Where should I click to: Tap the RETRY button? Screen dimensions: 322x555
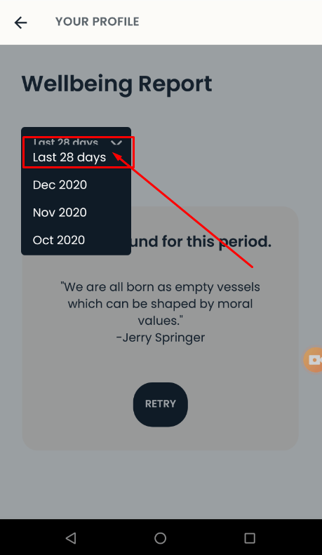(x=160, y=404)
